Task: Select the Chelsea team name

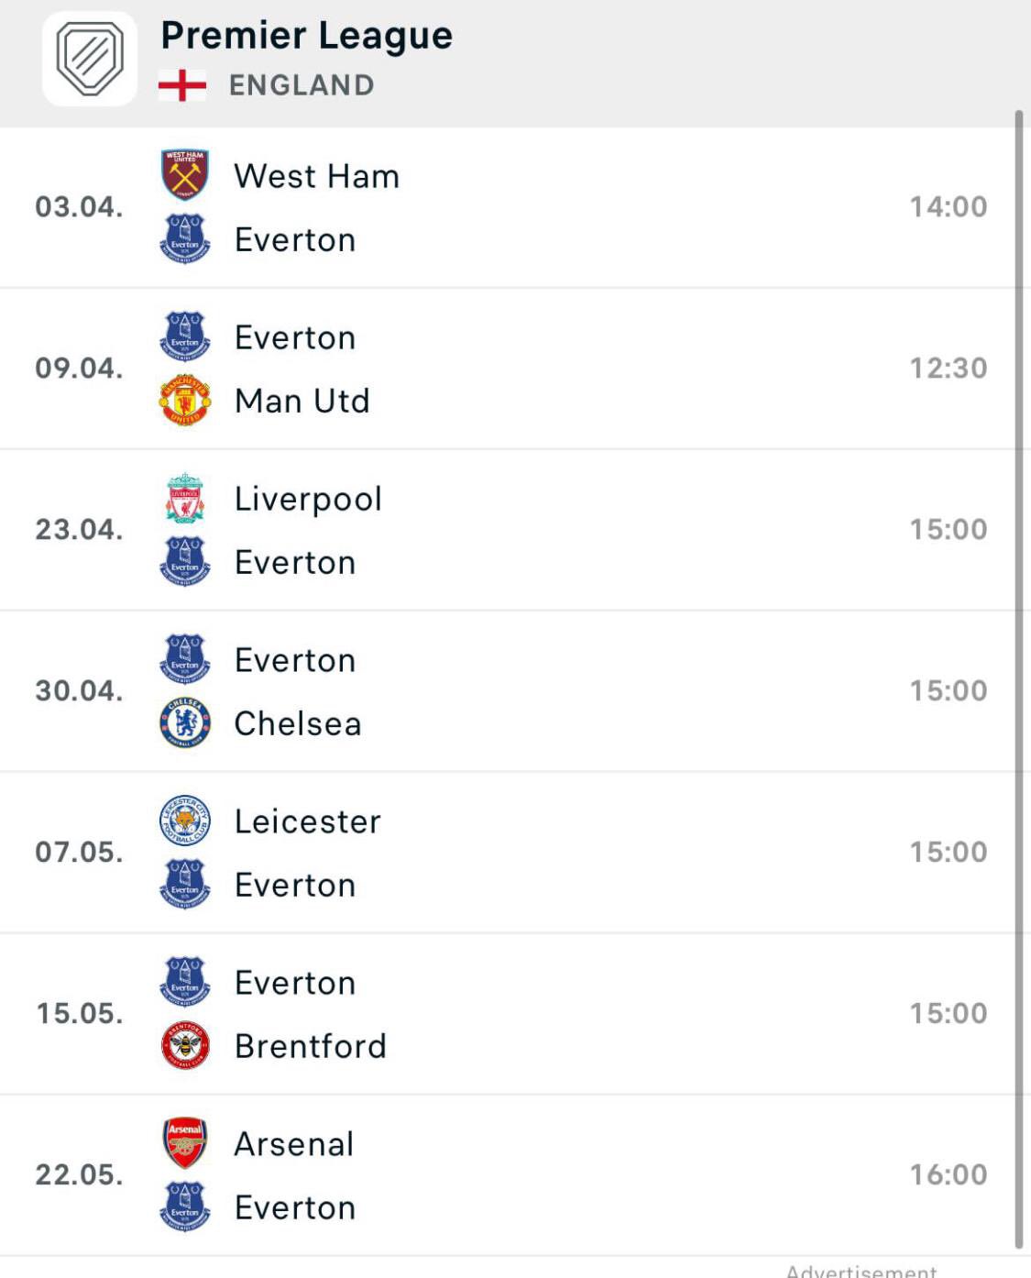Action: tap(298, 724)
